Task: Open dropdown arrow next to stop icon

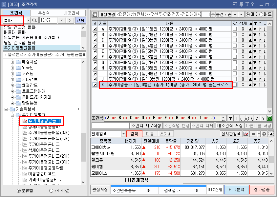Action: click(x=259, y=134)
